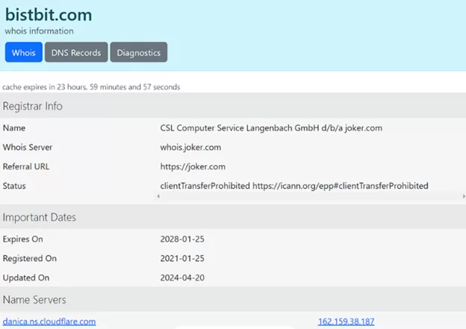Click the 2021-01-25 registration date
Screen dimensions: 466x329
coord(182,258)
